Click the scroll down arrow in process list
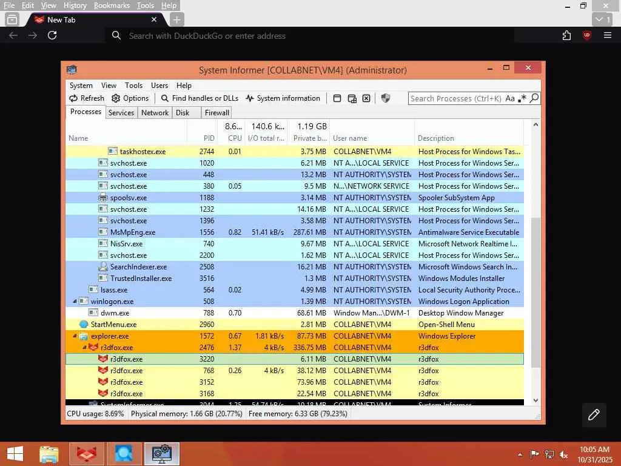Screen dimensions: 621x466 (535, 400)
